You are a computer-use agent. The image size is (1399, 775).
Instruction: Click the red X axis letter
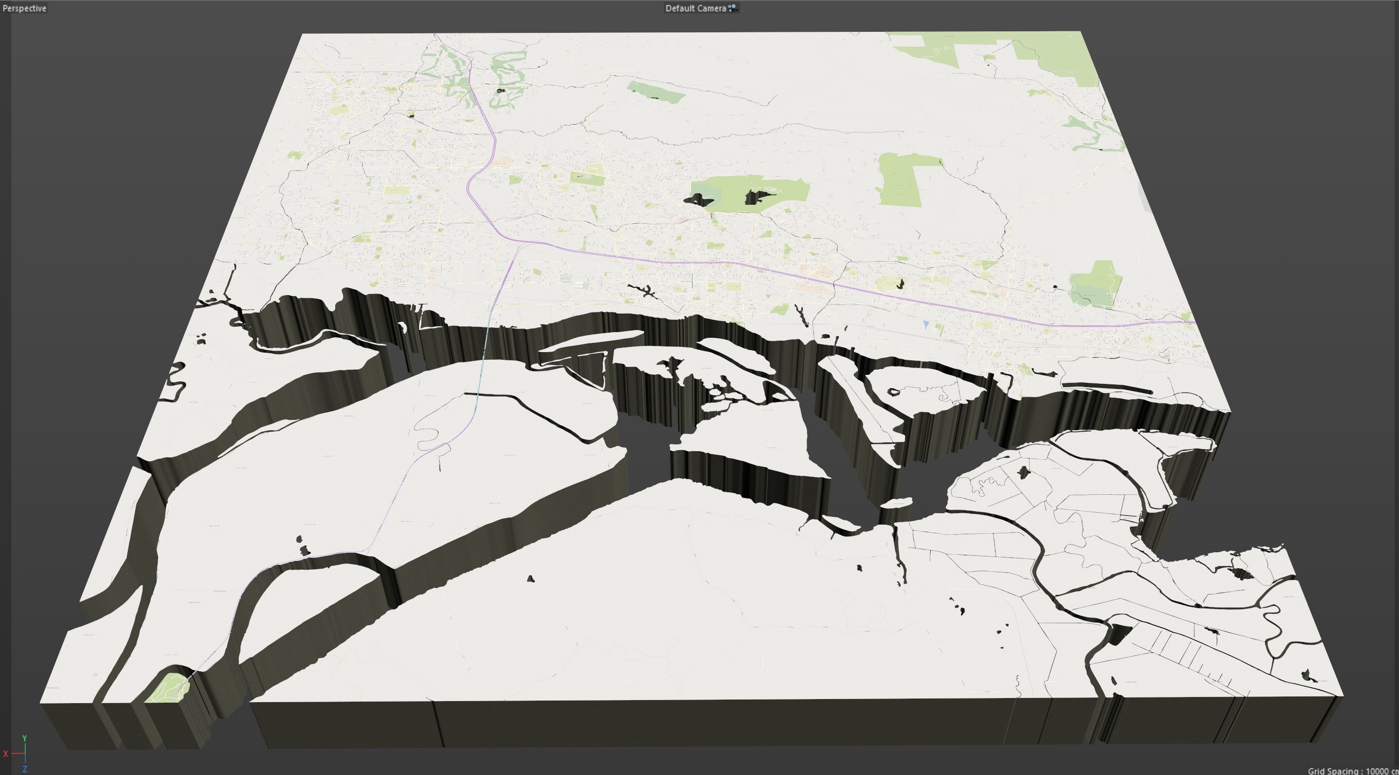pos(6,753)
